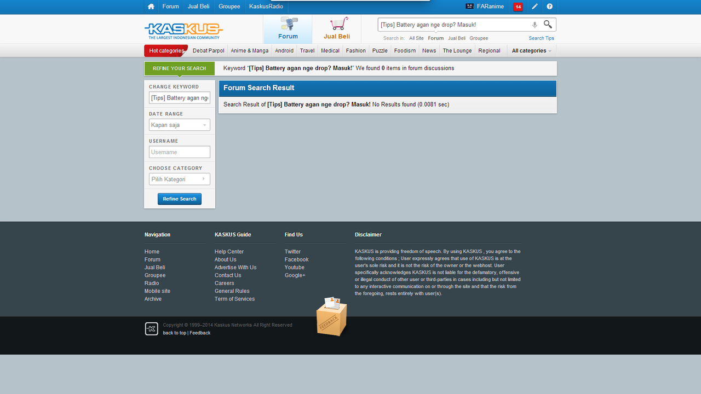
Task: Open the Archive footer link
Action: pyautogui.click(x=153, y=299)
